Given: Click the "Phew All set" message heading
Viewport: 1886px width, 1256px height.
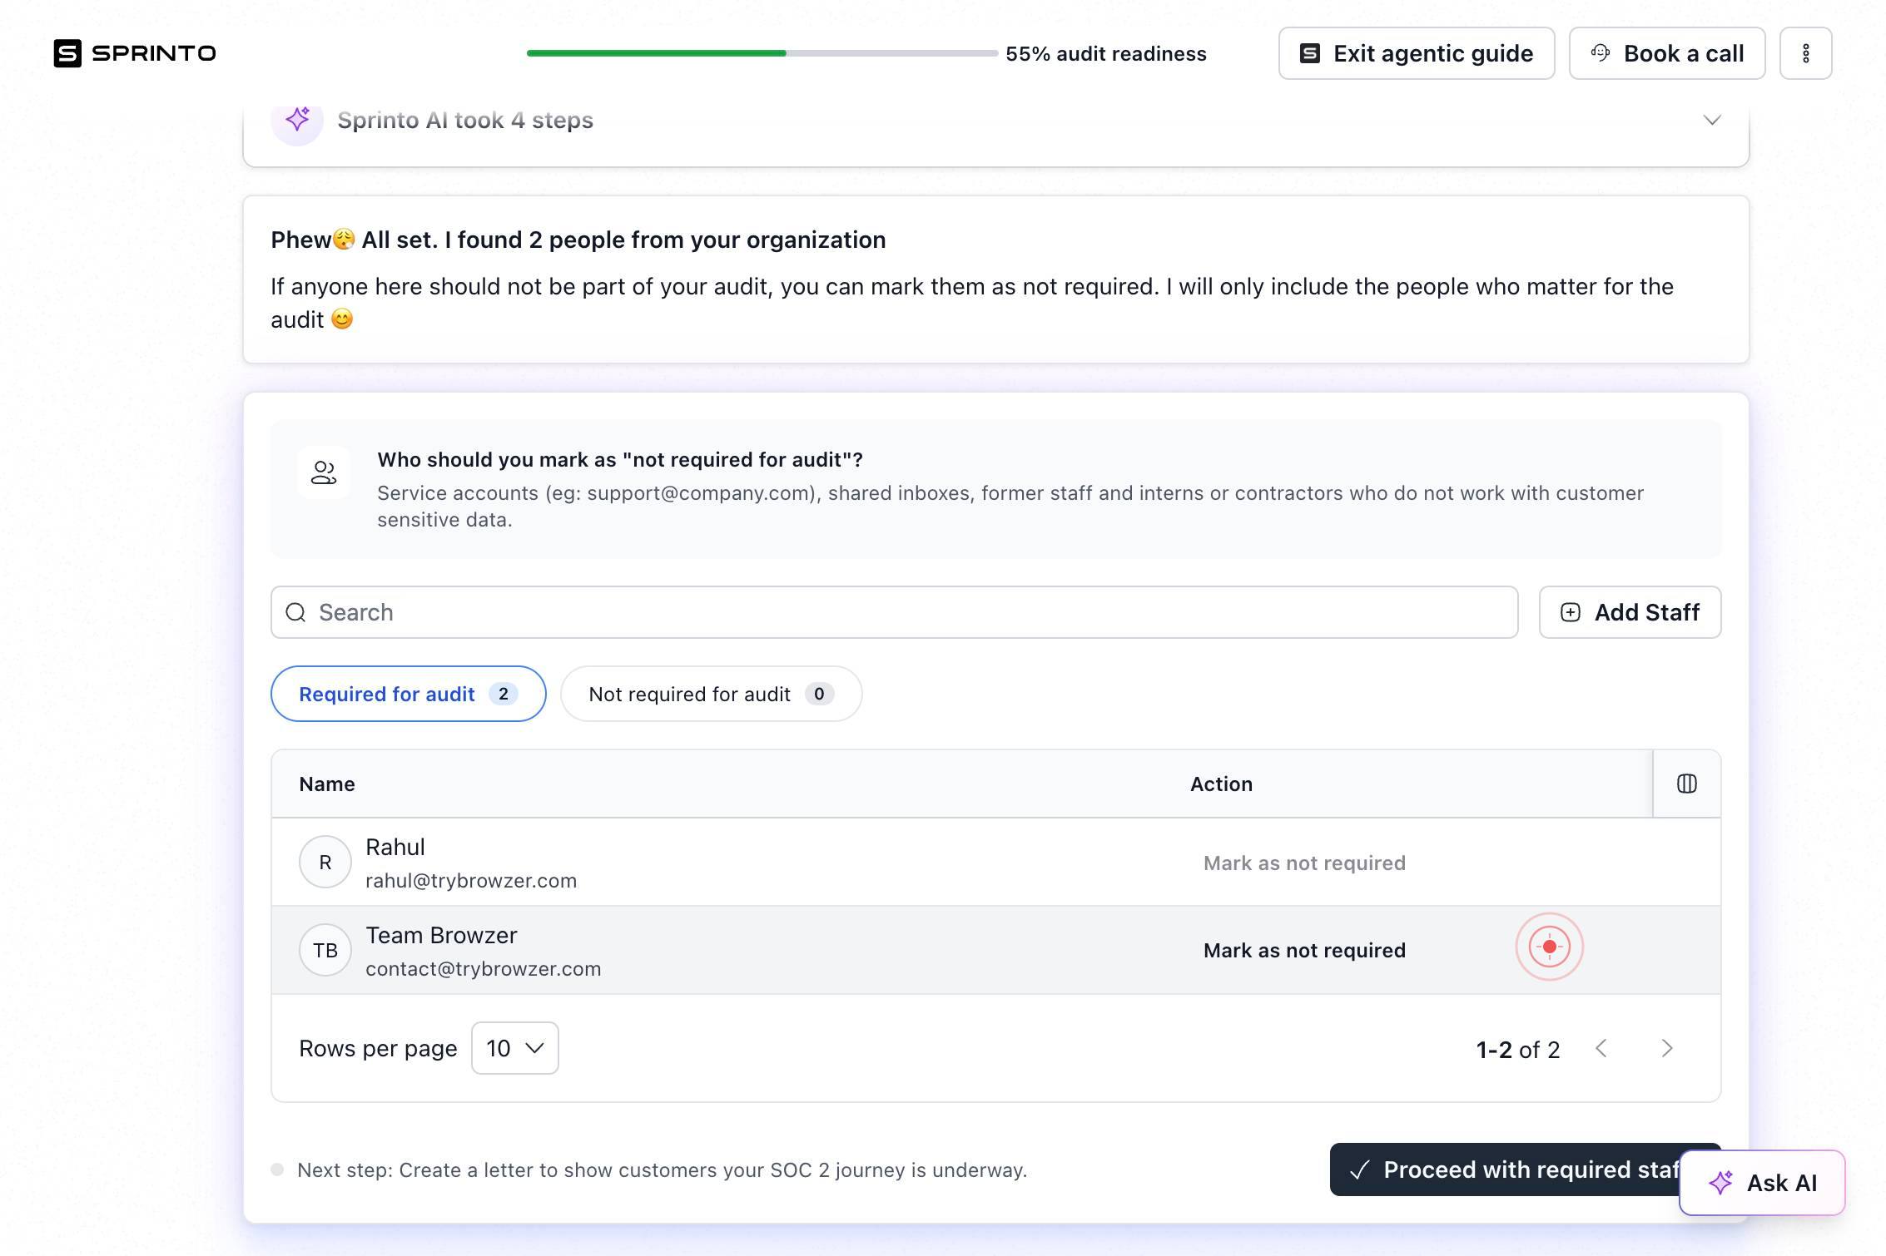Looking at the screenshot, I should 578,240.
